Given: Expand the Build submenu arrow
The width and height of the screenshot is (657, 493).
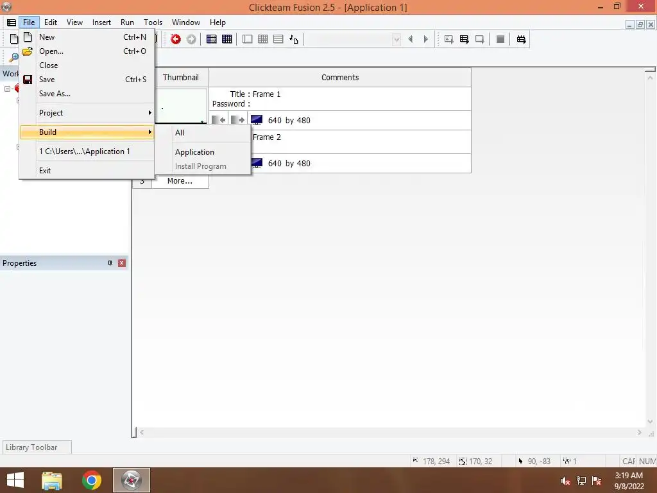Looking at the screenshot, I should (149, 132).
